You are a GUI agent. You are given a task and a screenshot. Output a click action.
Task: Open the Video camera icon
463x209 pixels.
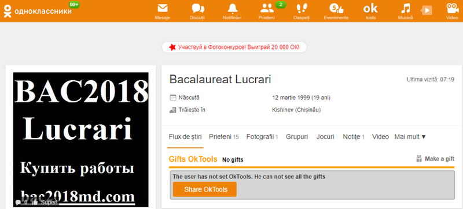click(452, 8)
